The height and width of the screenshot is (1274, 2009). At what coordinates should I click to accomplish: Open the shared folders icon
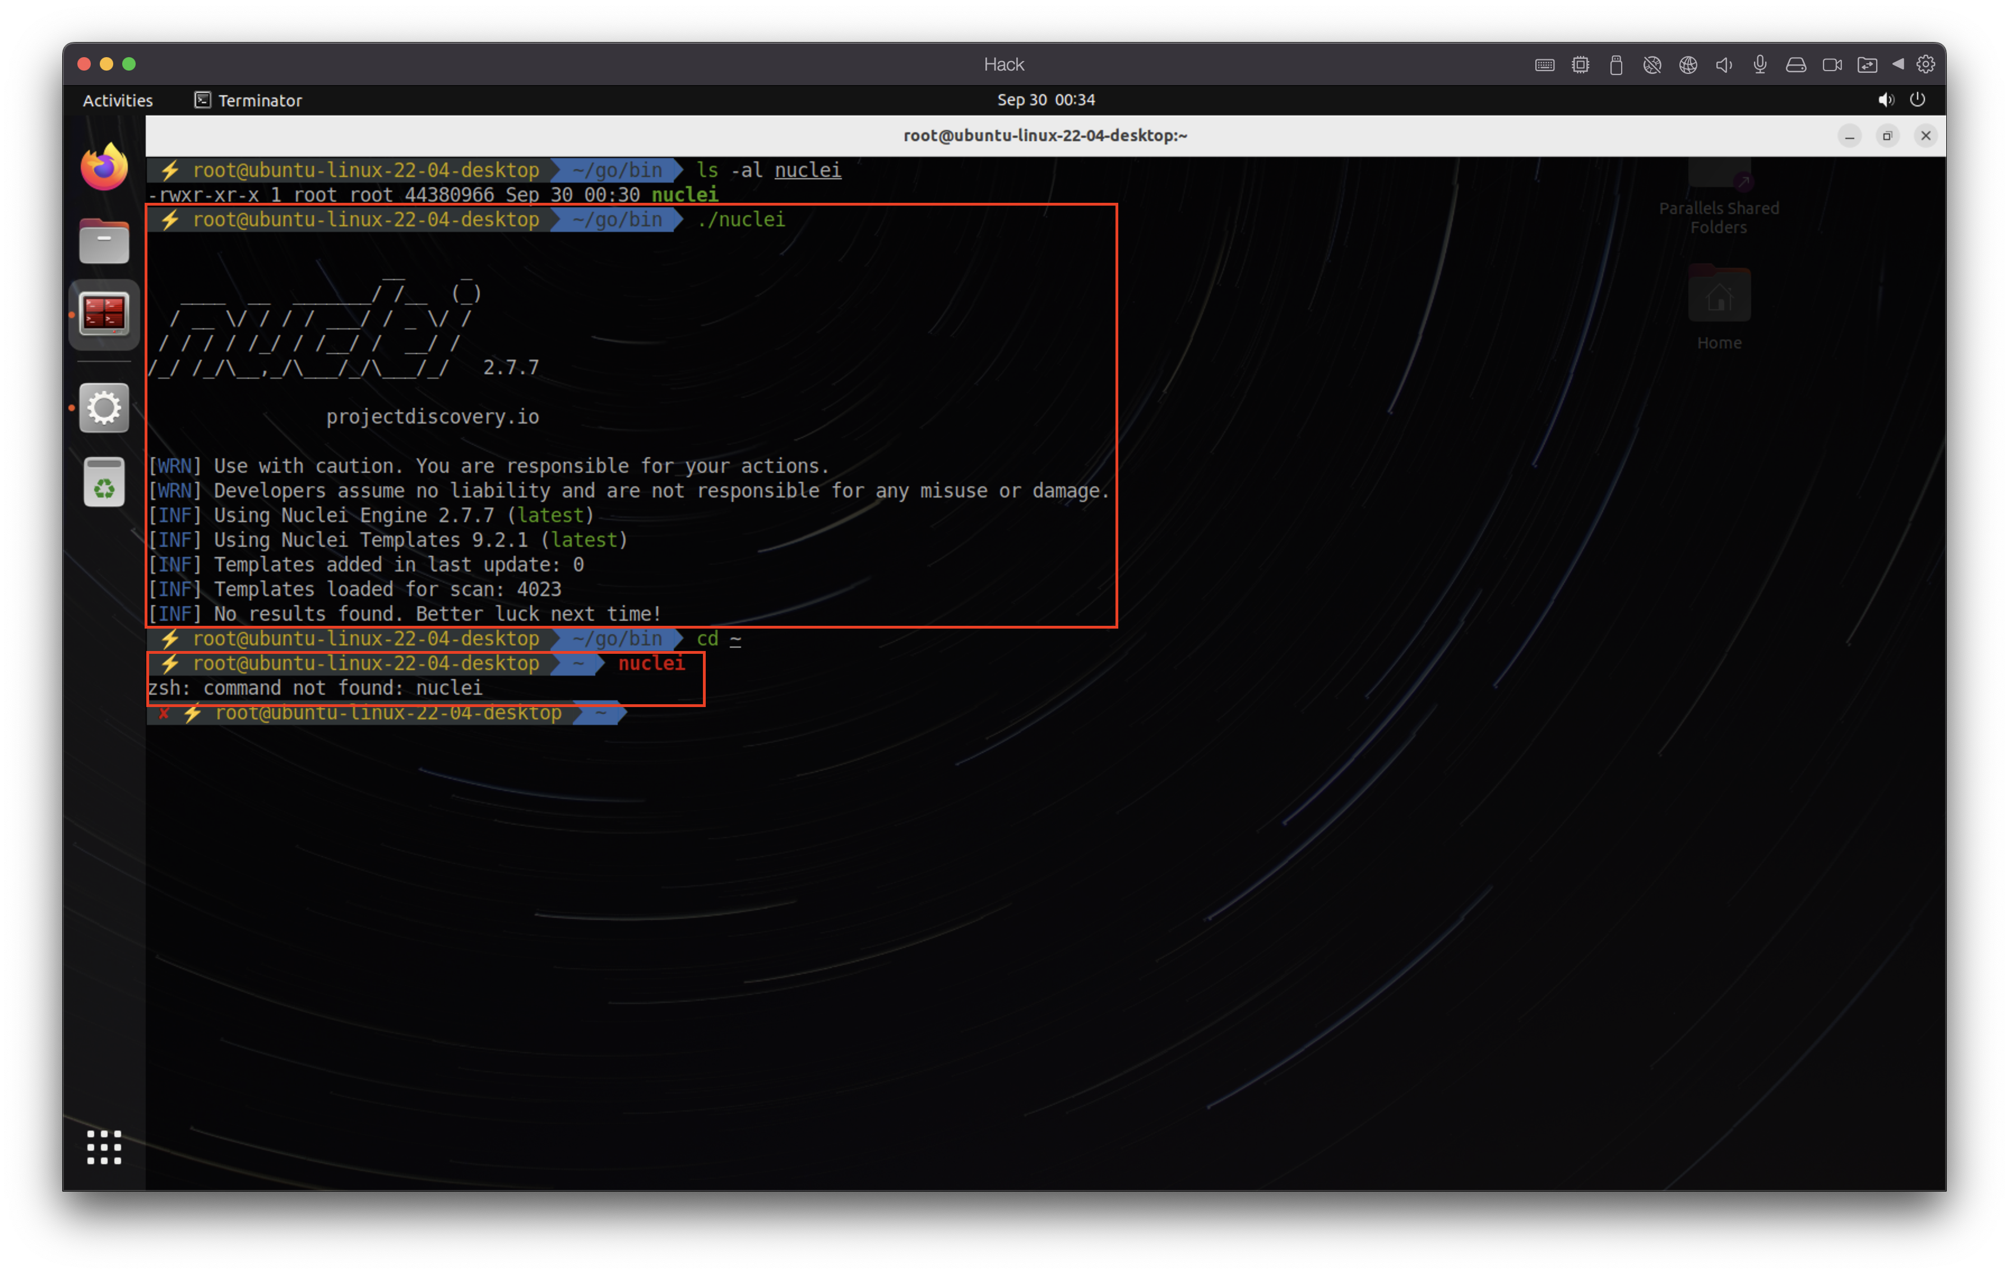point(1867,65)
